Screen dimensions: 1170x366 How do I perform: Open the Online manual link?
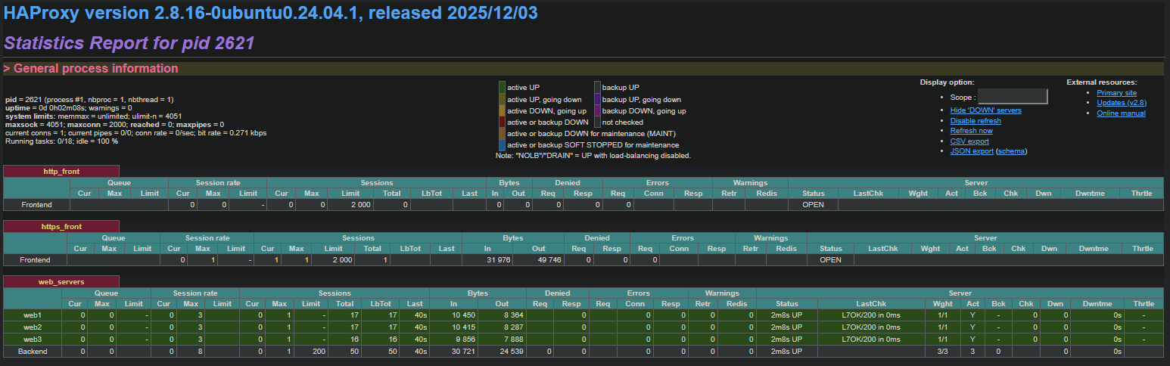point(1121,113)
